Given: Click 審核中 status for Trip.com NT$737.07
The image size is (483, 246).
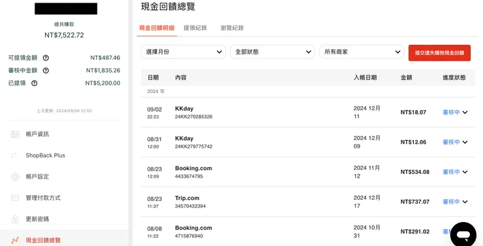Looking at the screenshot, I should click(x=451, y=202).
